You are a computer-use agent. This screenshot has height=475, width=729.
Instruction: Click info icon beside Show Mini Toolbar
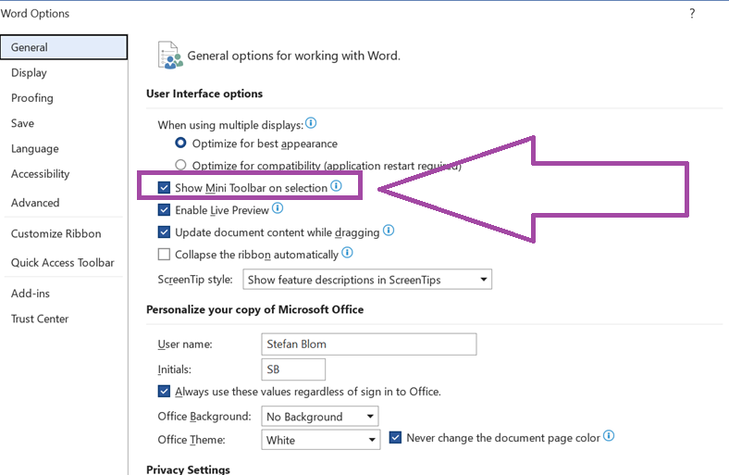click(x=336, y=186)
